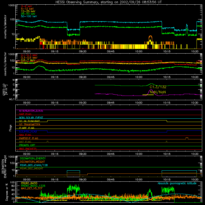The image size is (205, 205).
Task: Click the 0.3-0.8 MeV legend label
Action: pos(29,58)
